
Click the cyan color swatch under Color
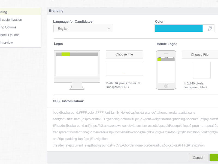178,28
